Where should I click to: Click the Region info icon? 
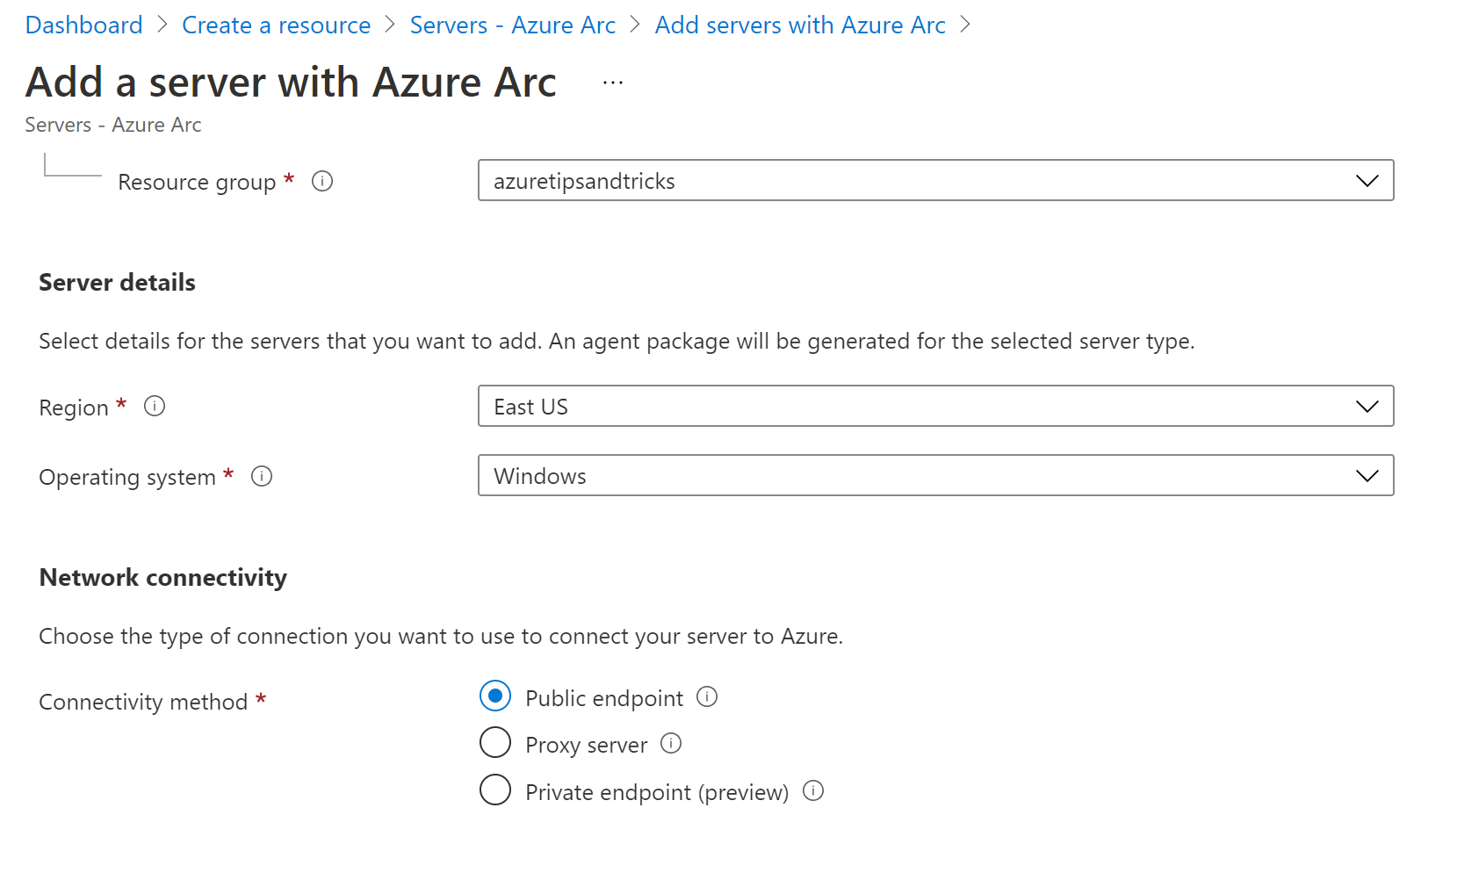coord(155,406)
